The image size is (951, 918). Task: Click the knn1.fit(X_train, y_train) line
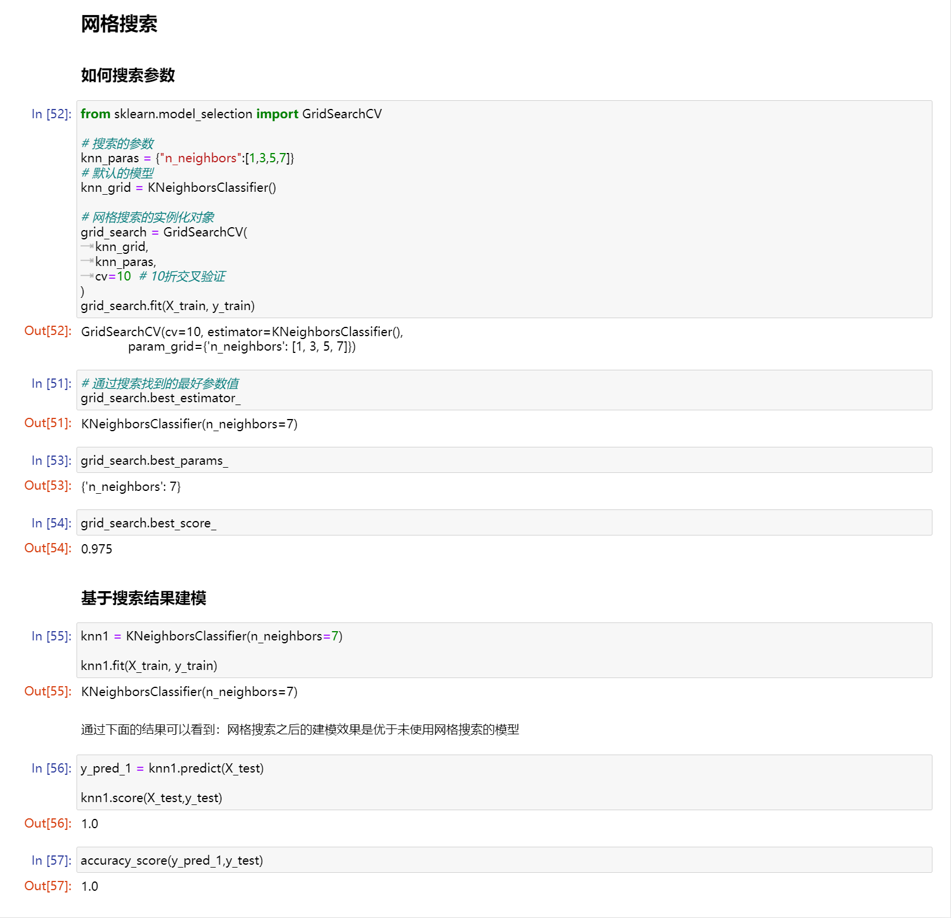click(x=149, y=665)
